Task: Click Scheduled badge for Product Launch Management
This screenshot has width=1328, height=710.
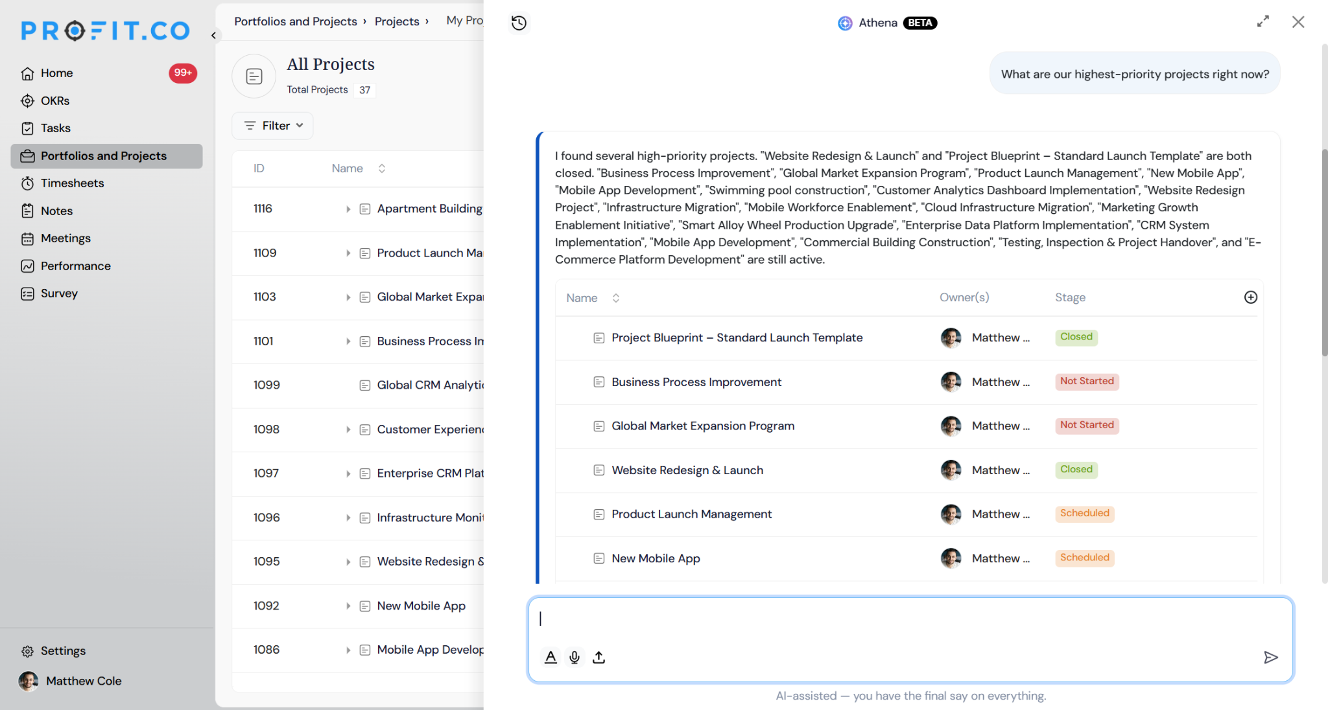Action: pyautogui.click(x=1084, y=513)
